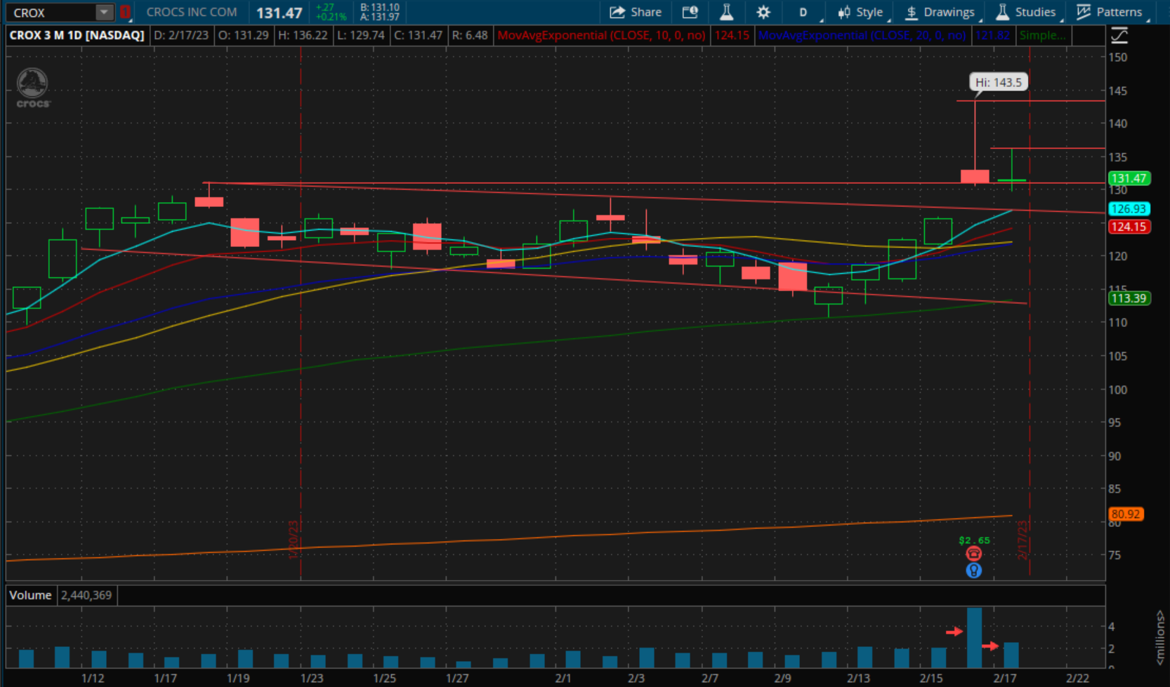The height and width of the screenshot is (687, 1170).
Task: Click the <millions> volume axis label
Action: click(1160, 637)
